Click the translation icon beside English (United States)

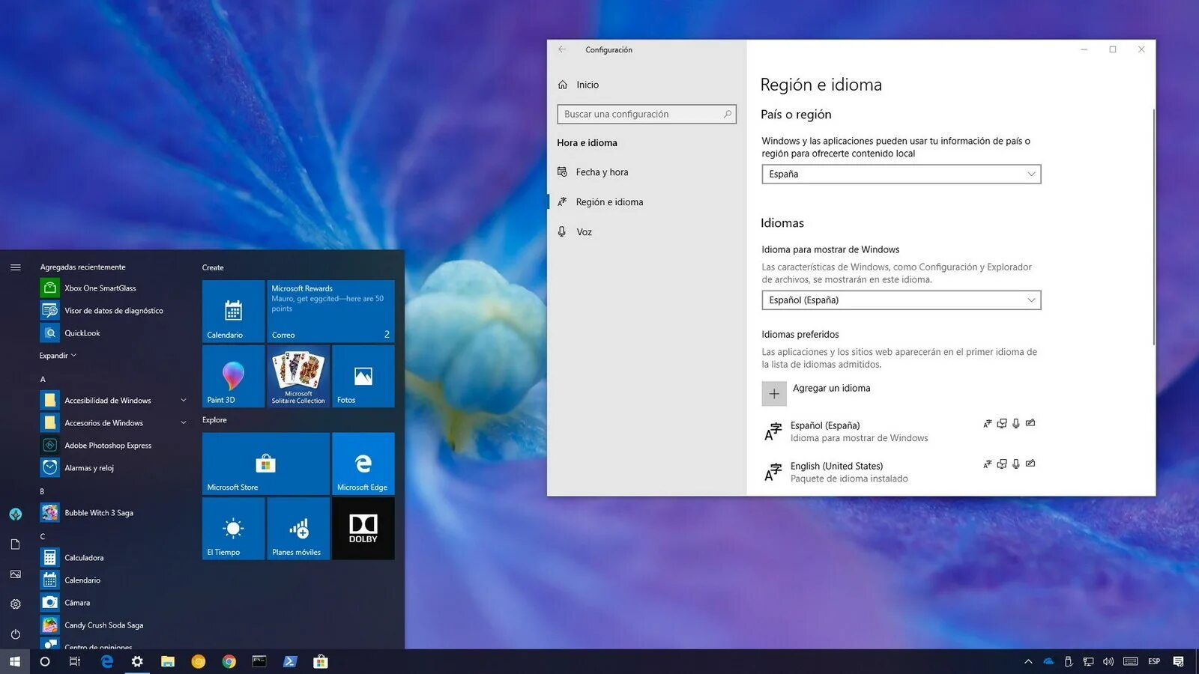[987, 464]
